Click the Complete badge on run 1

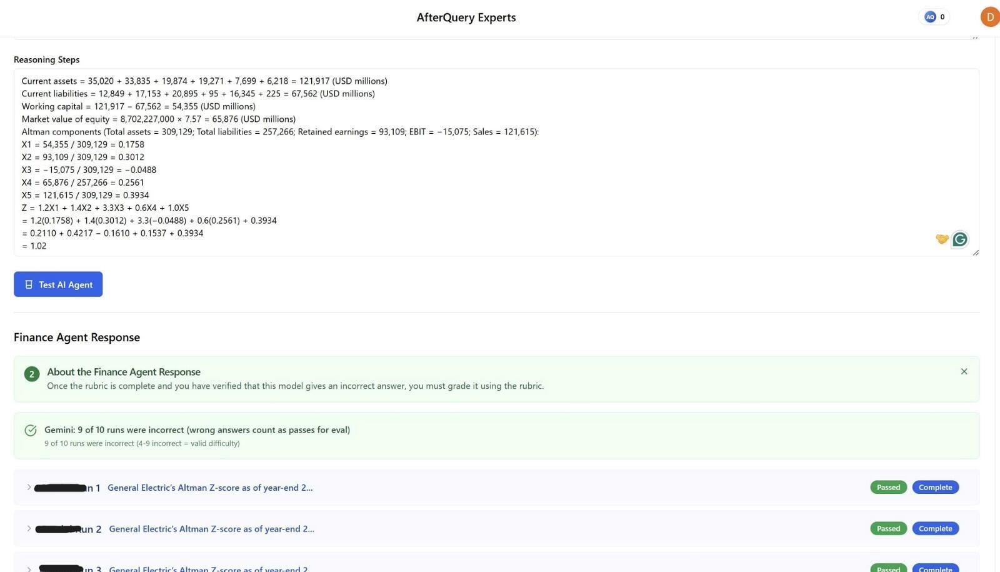[x=935, y=488]
